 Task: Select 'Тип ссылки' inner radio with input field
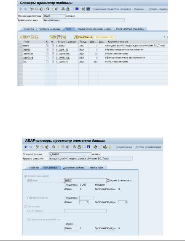pyautogui.click(x=28, y=211)
